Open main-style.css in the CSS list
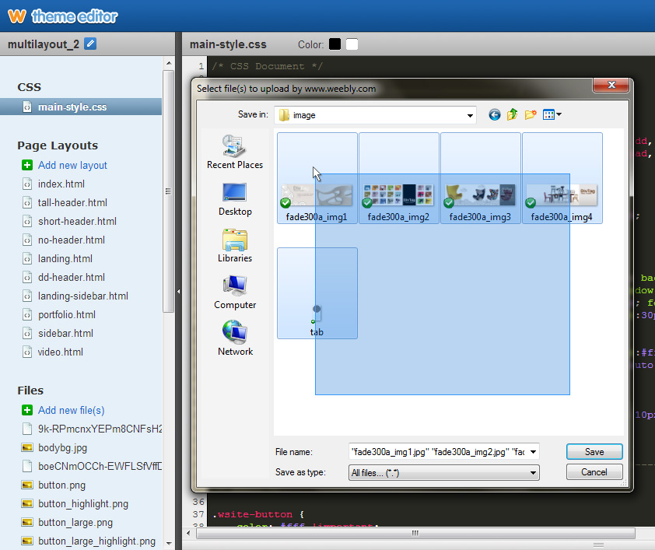Image resolution: width=655 pixels, height=550 pixels. click(72, 107)
